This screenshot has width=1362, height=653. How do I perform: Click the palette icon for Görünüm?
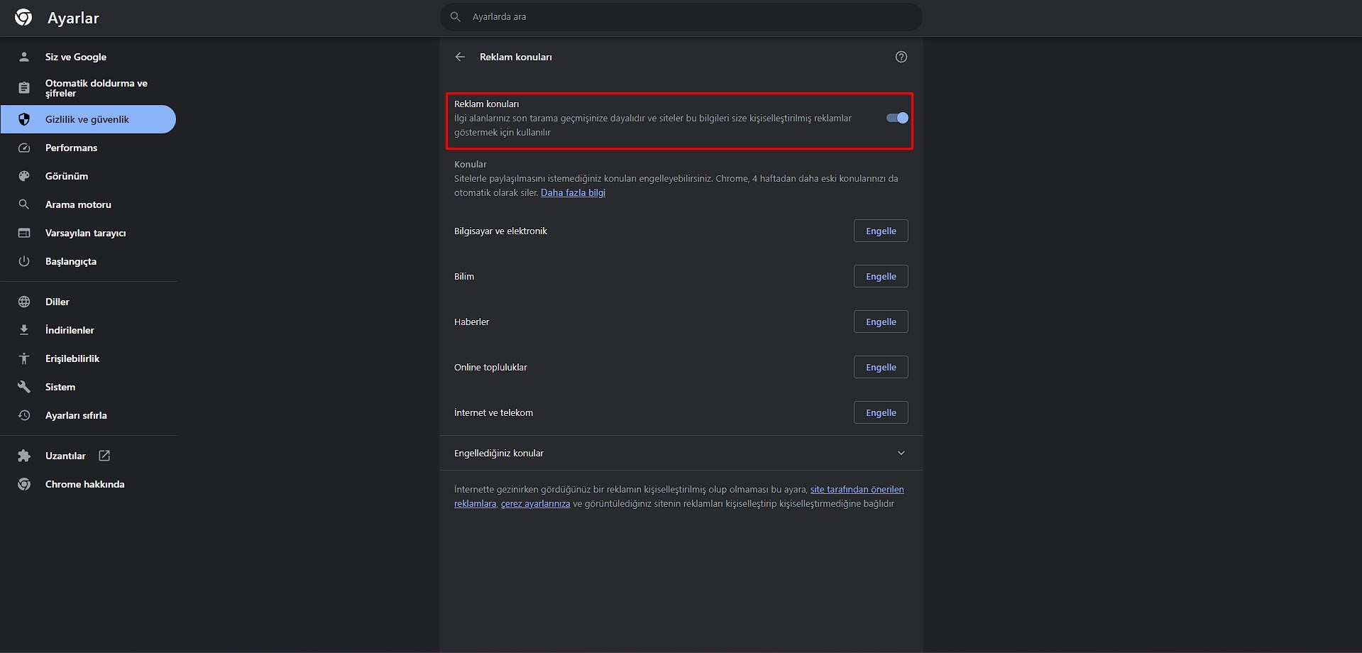click(x=24, y=176)
